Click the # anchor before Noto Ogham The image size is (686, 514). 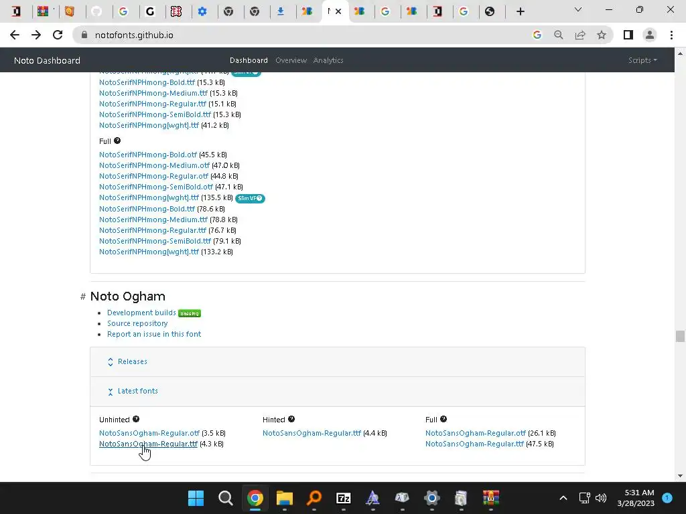82,296
